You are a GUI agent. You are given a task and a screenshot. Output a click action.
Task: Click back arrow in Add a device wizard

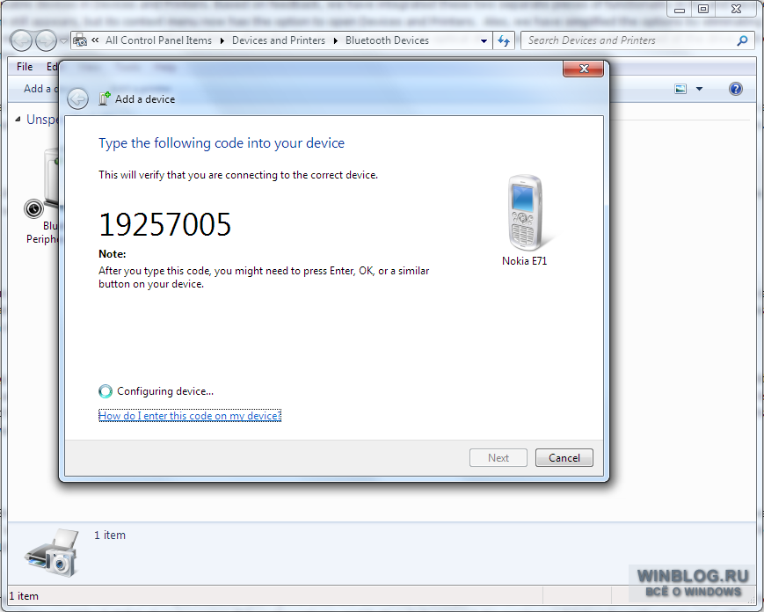[78, 98]
